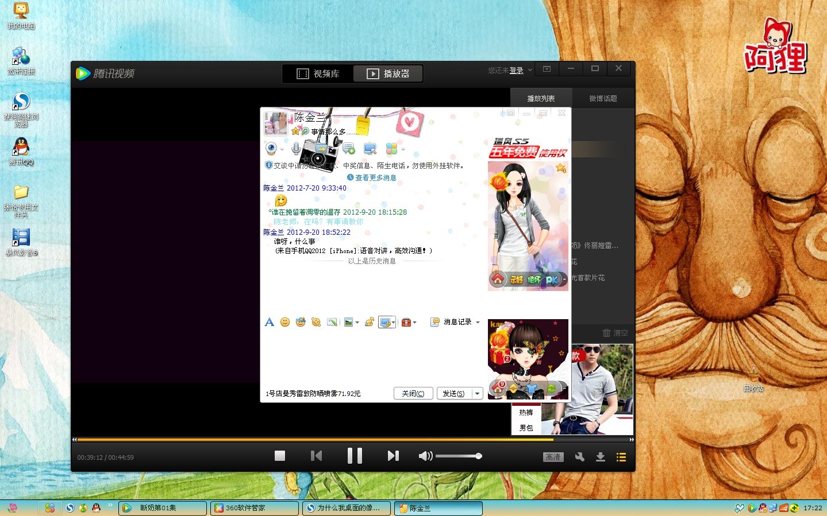Click the blue shirt icon on lower avatar
The height and width of the screenshot is (516, 827).
(531, 389)
